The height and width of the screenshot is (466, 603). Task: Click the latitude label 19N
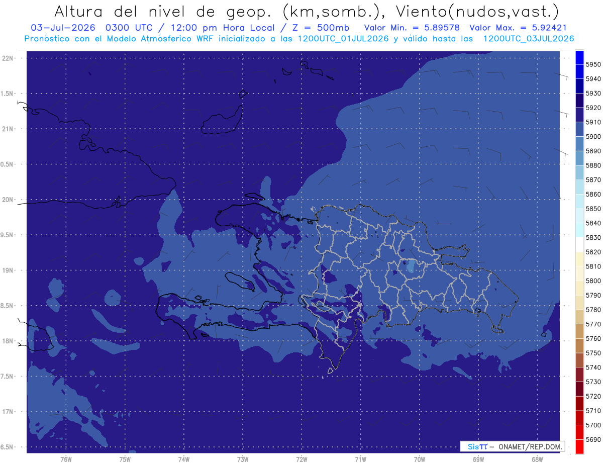pyautogui.click(x=8, y=270)
